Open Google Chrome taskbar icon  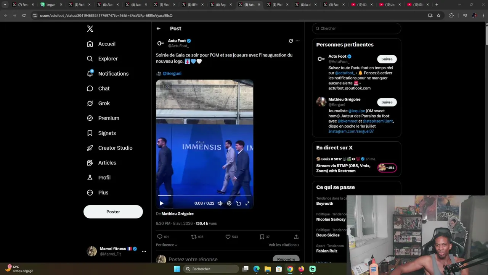[x=290, y=269]
